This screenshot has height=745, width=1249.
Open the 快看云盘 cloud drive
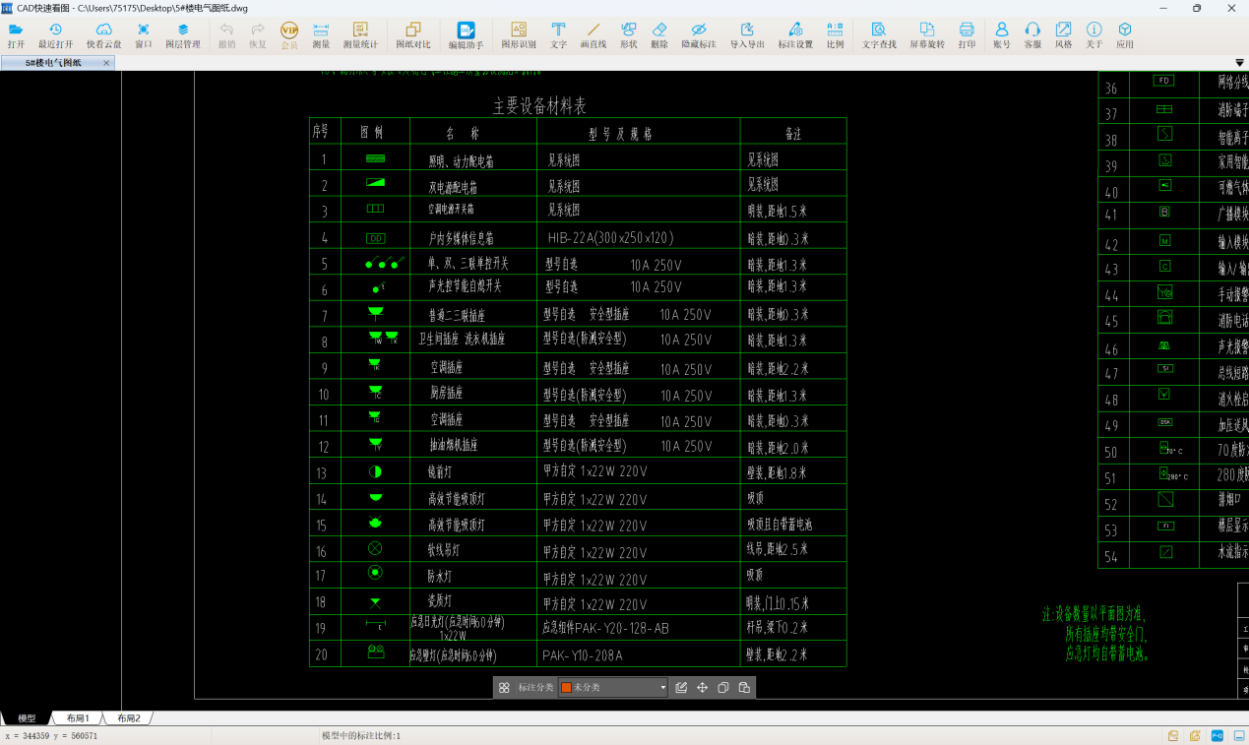(103, 35)
